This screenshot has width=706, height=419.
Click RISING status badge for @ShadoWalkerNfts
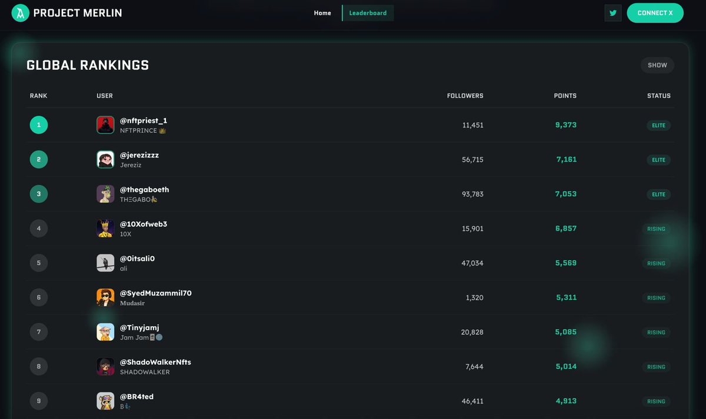tap(656, 367)
